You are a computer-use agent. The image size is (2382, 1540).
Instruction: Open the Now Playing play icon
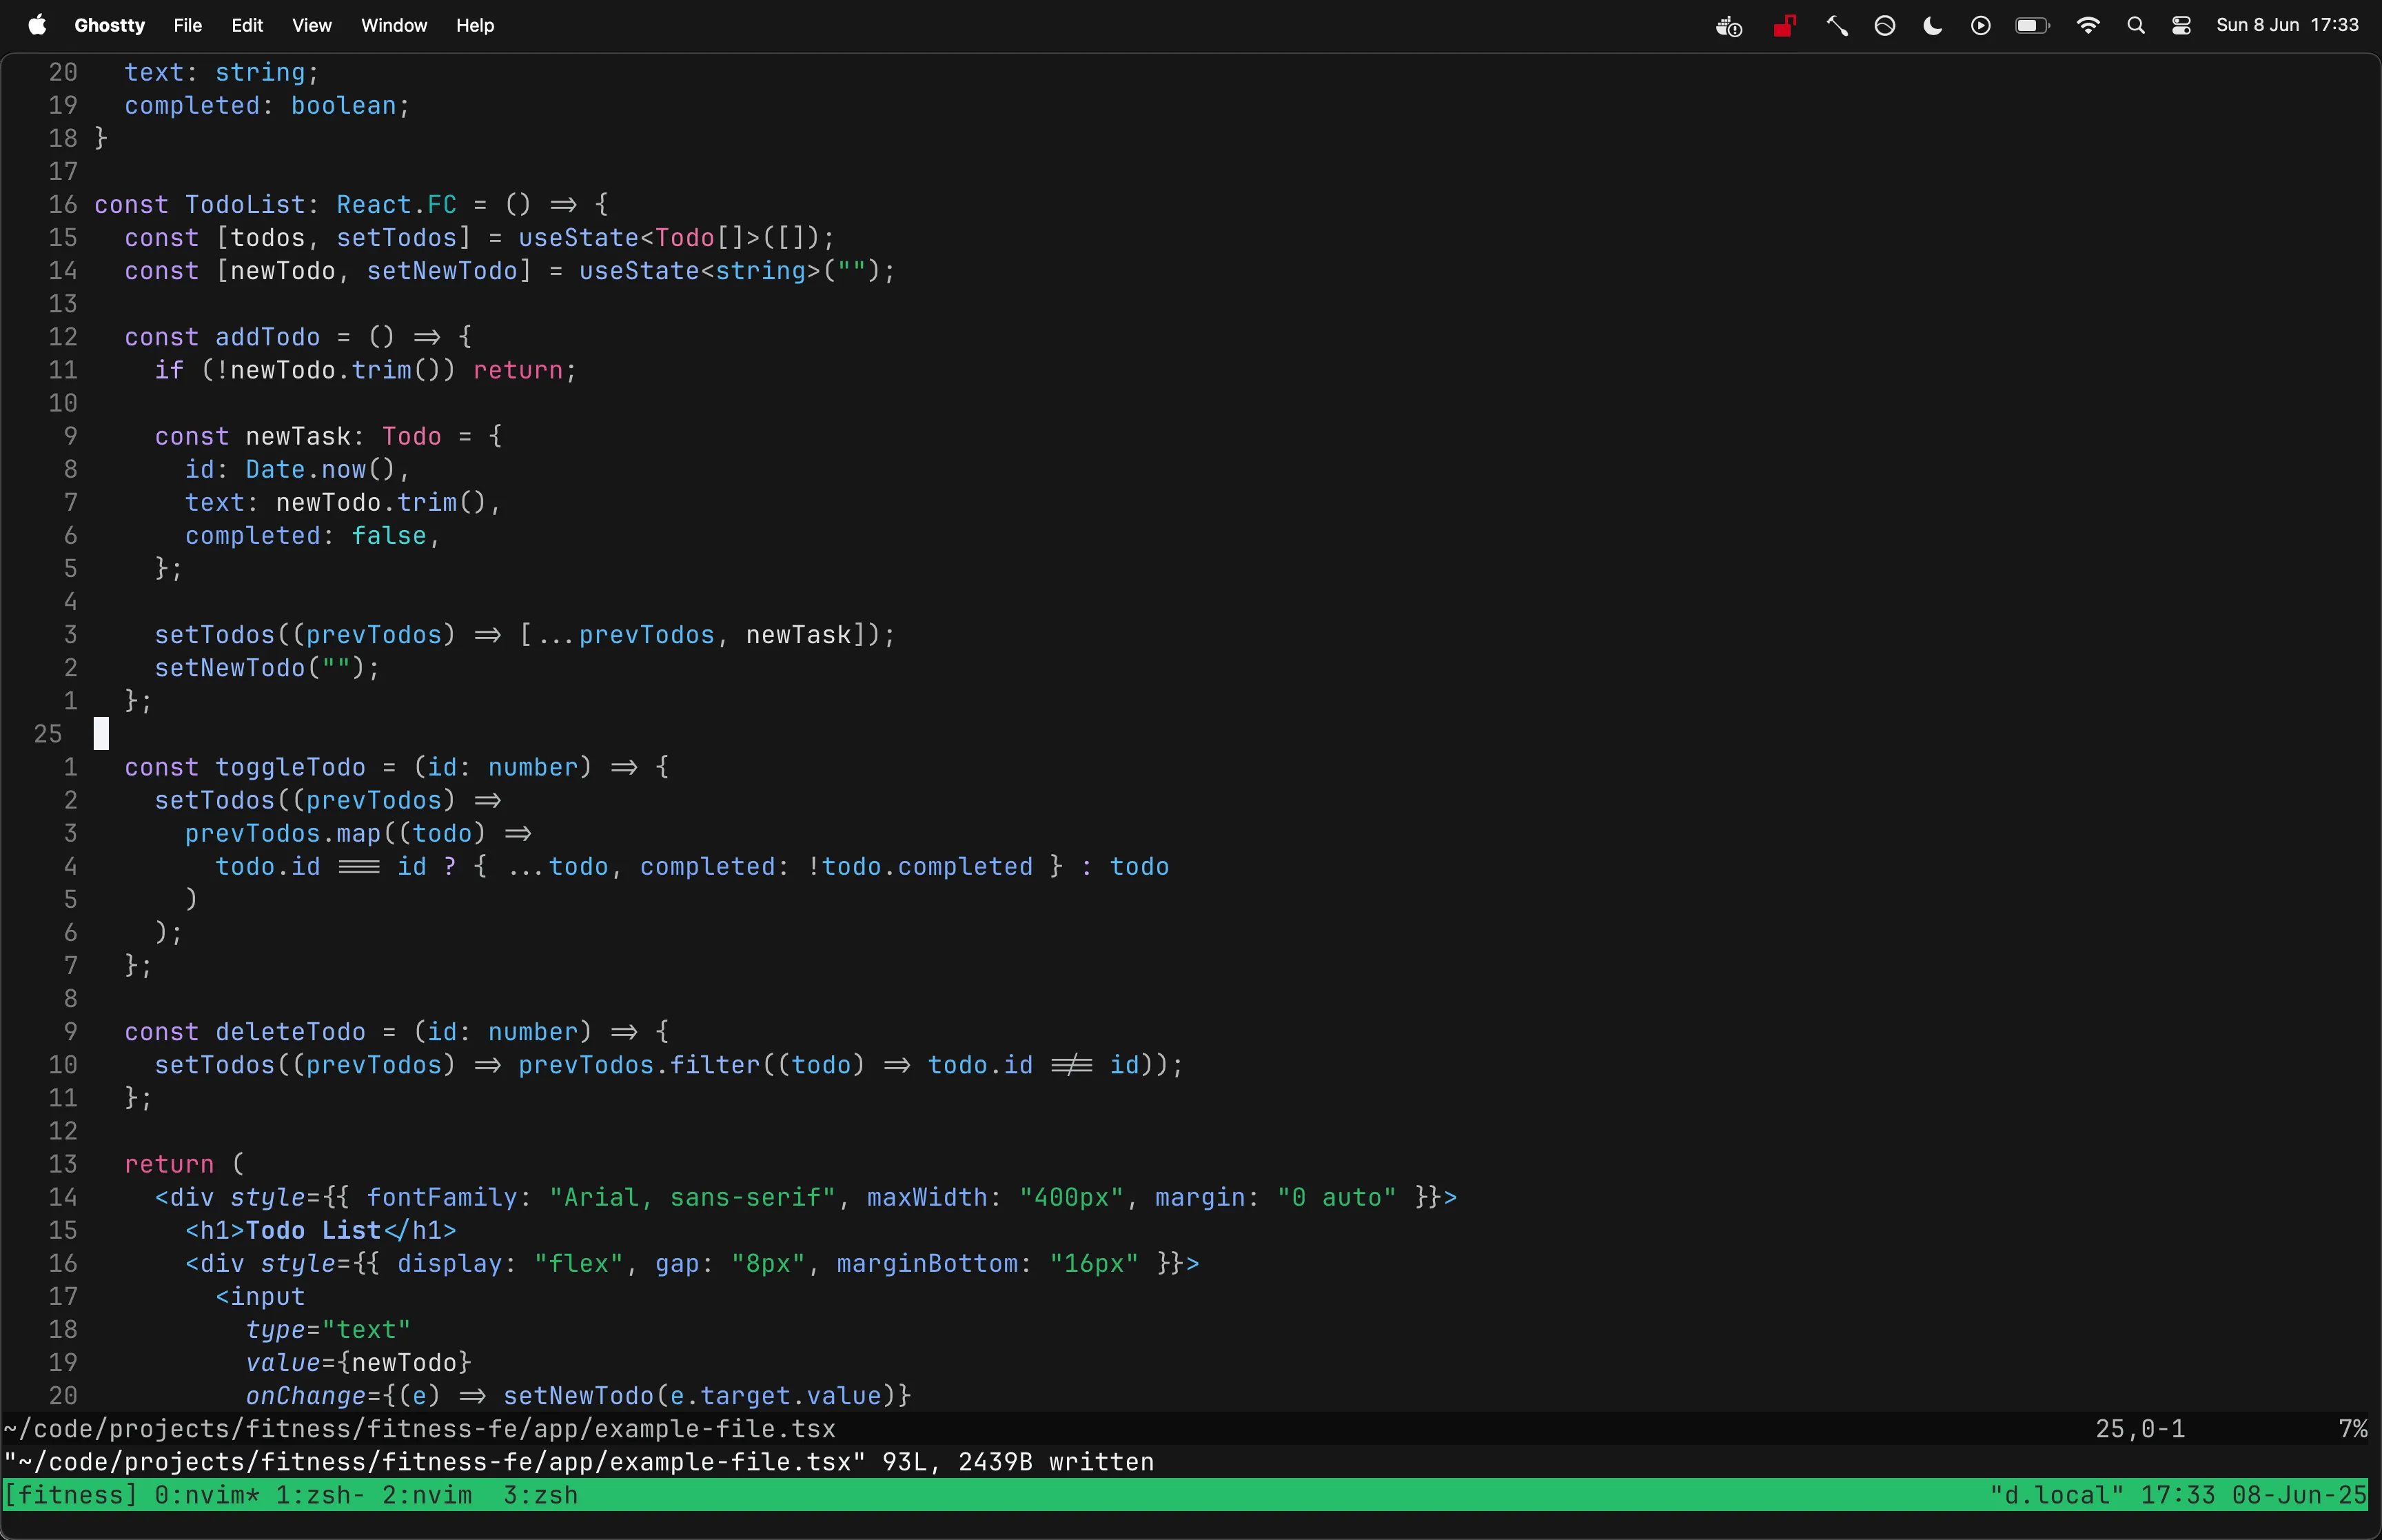pos(1981,26)
